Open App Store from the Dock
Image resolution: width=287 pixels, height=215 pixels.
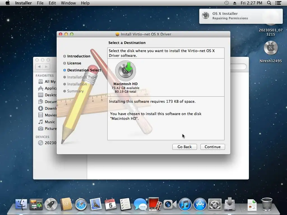point(200,204)
